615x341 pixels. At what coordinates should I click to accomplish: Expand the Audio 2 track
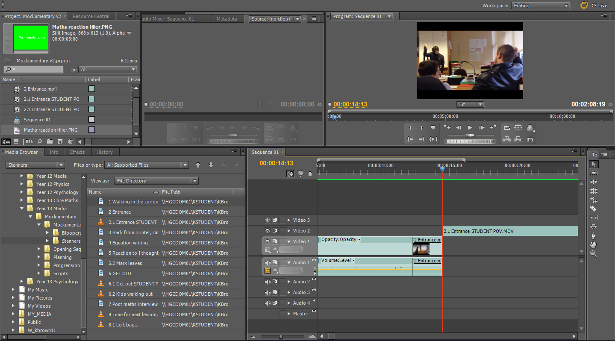click(289, 282)
